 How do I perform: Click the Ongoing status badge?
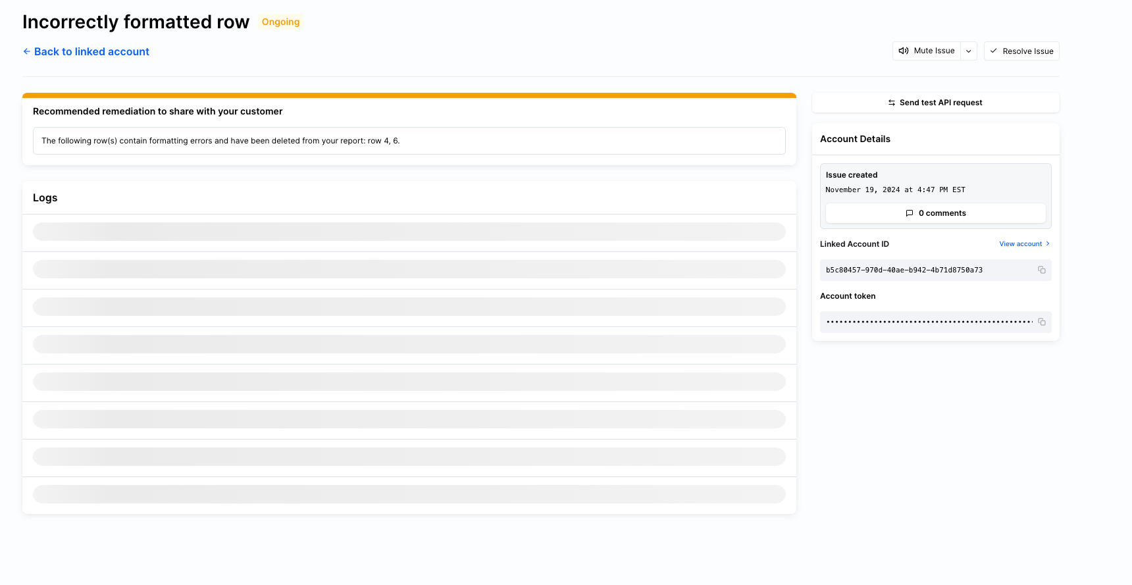(281, 22)
